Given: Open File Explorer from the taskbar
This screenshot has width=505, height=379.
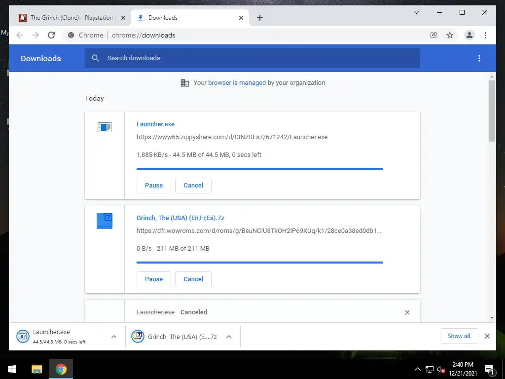Looking at the screenshot, I should point(36,369).
